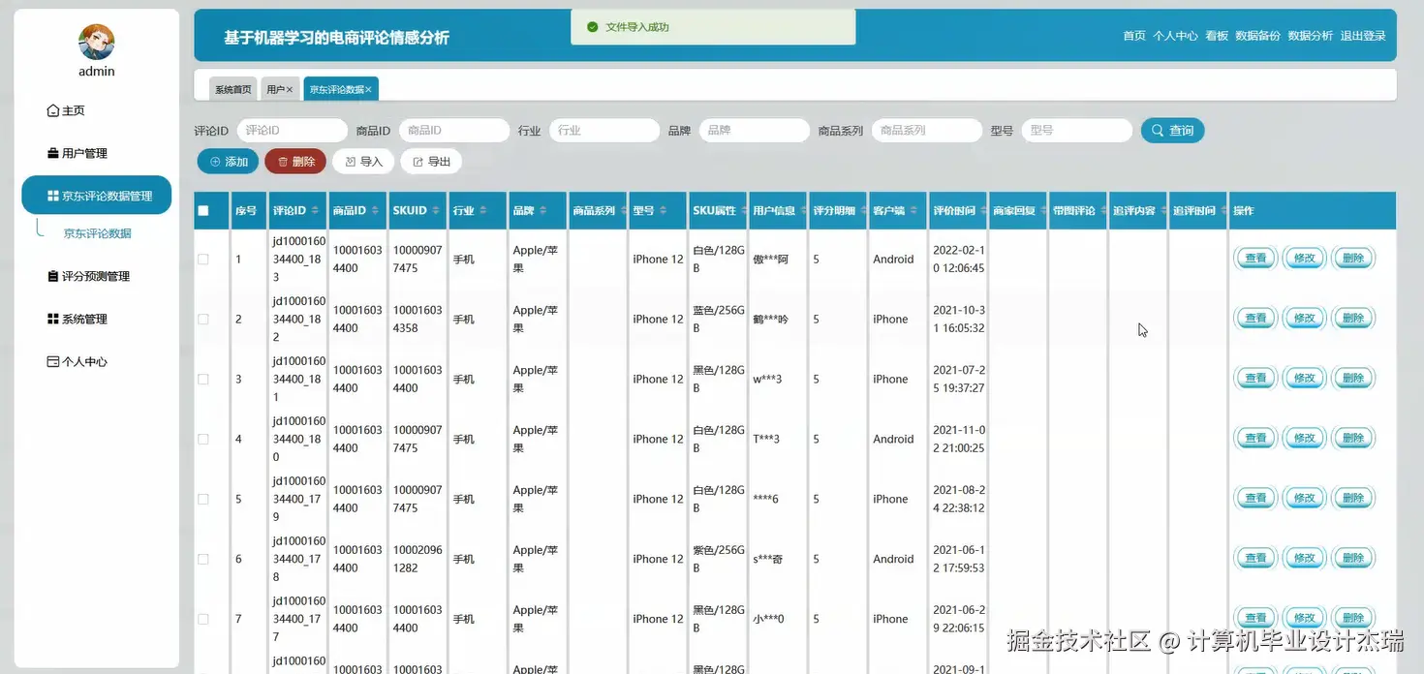Click user cell 傲***阿

tap(771, 260)
